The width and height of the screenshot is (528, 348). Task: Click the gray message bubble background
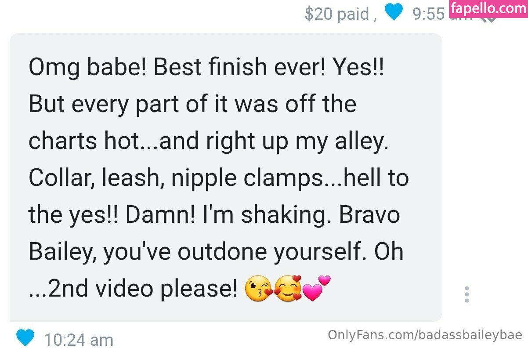pos(226,177)
